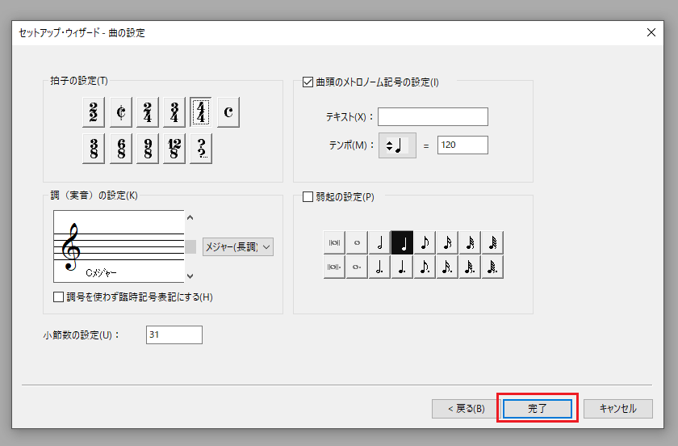
Task: Click the 小節数の設定 measure count field
Action: click(174, 334)
